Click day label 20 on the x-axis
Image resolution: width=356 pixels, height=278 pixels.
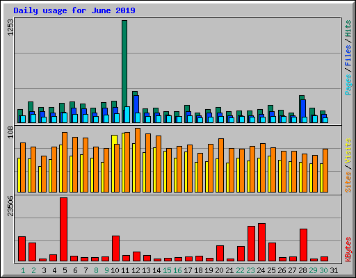tap(219, 270)
